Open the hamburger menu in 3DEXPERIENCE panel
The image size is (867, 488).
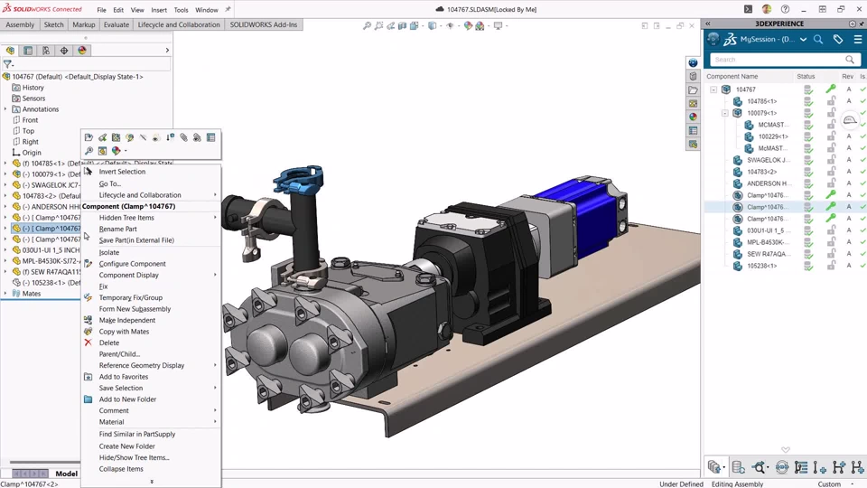[858, 39]
